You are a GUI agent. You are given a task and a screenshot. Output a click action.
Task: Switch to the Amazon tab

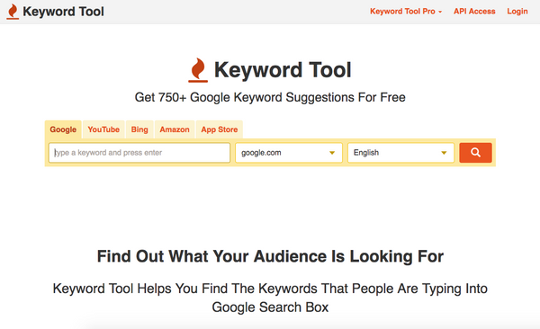pos(175,129)
